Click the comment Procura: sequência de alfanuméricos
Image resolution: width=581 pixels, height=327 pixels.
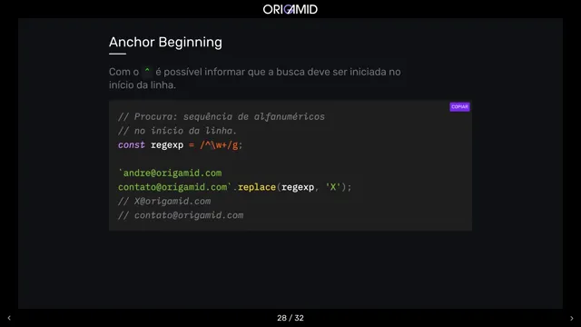(x=222, y=117)
